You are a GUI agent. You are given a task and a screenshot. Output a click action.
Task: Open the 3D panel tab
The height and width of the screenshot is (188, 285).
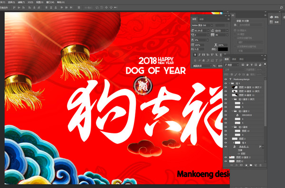tap(233, 15)
